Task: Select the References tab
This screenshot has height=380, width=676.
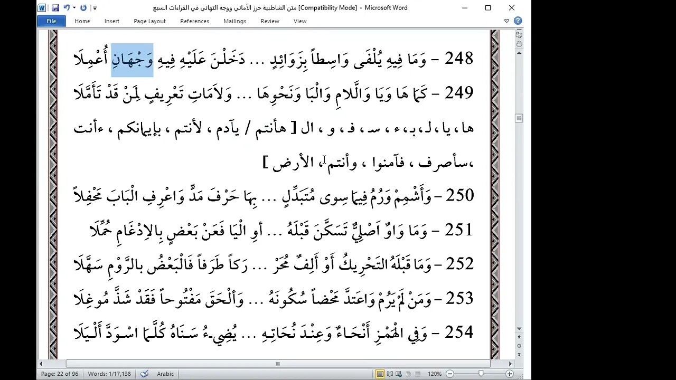Action: pos(194,21)
